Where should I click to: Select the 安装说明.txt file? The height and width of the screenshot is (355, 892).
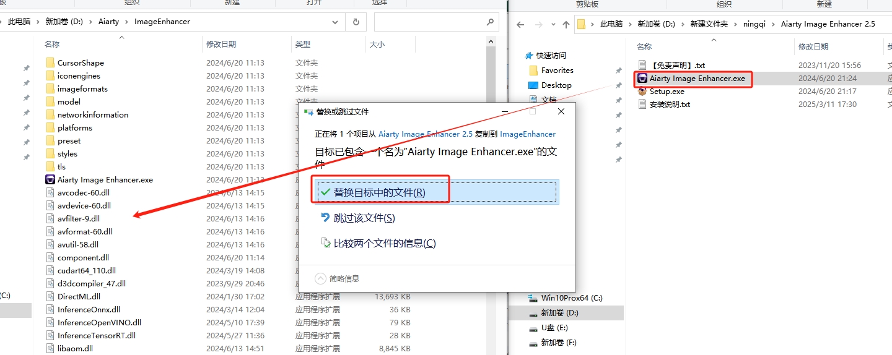(x=670, y=104)
